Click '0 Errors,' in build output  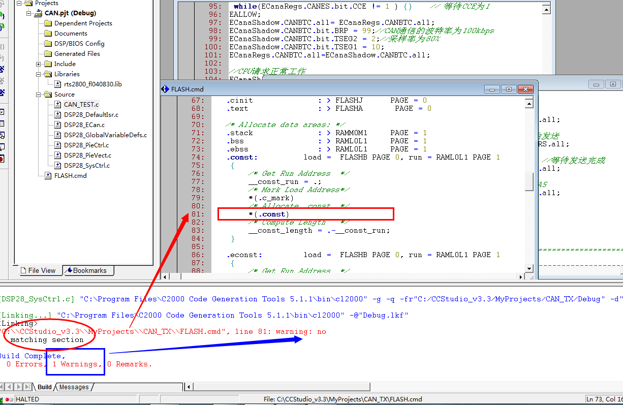pyautogui.click(x=26, y=364)
